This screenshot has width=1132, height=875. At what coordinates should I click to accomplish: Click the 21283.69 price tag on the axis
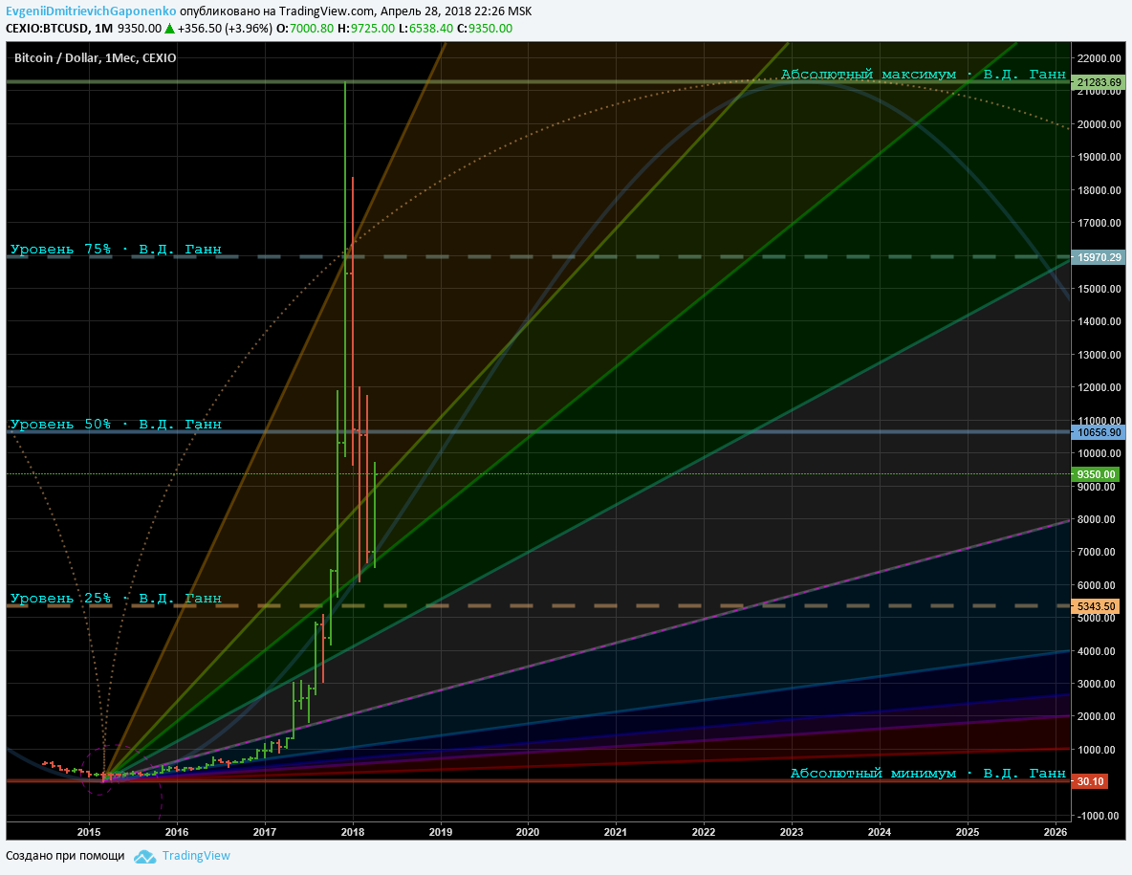click(1099, 82)
